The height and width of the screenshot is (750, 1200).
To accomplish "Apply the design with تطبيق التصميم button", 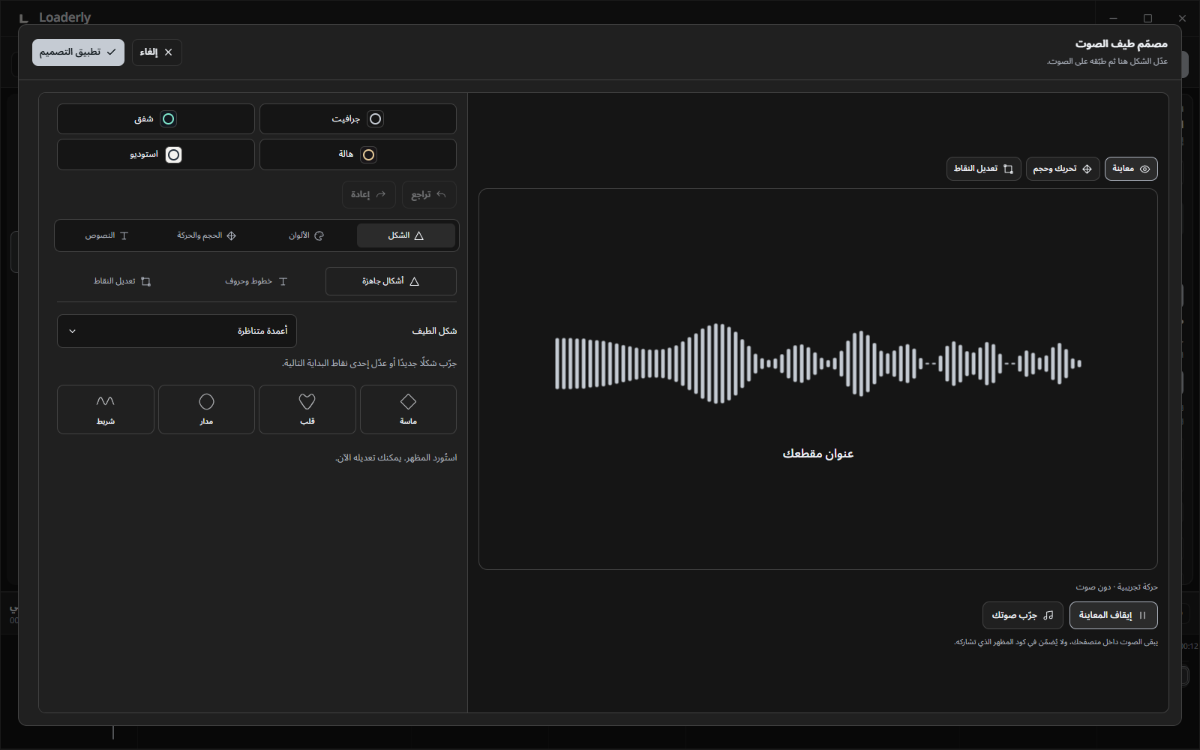I will point(78,52).
